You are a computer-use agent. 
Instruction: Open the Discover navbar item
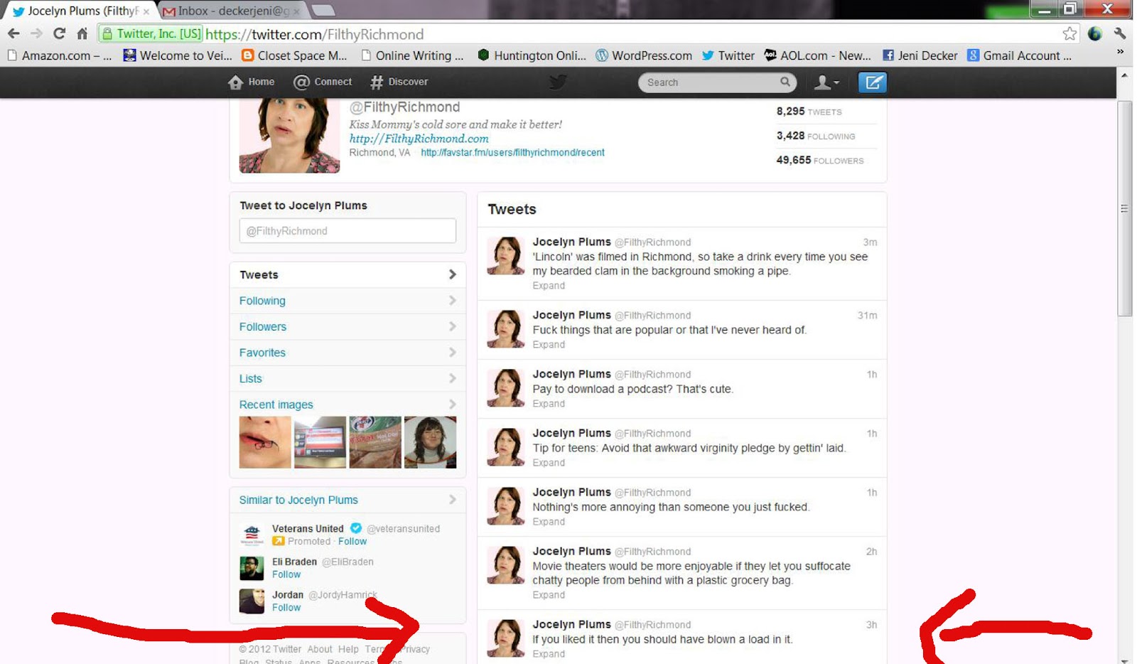tap(399, 82)
